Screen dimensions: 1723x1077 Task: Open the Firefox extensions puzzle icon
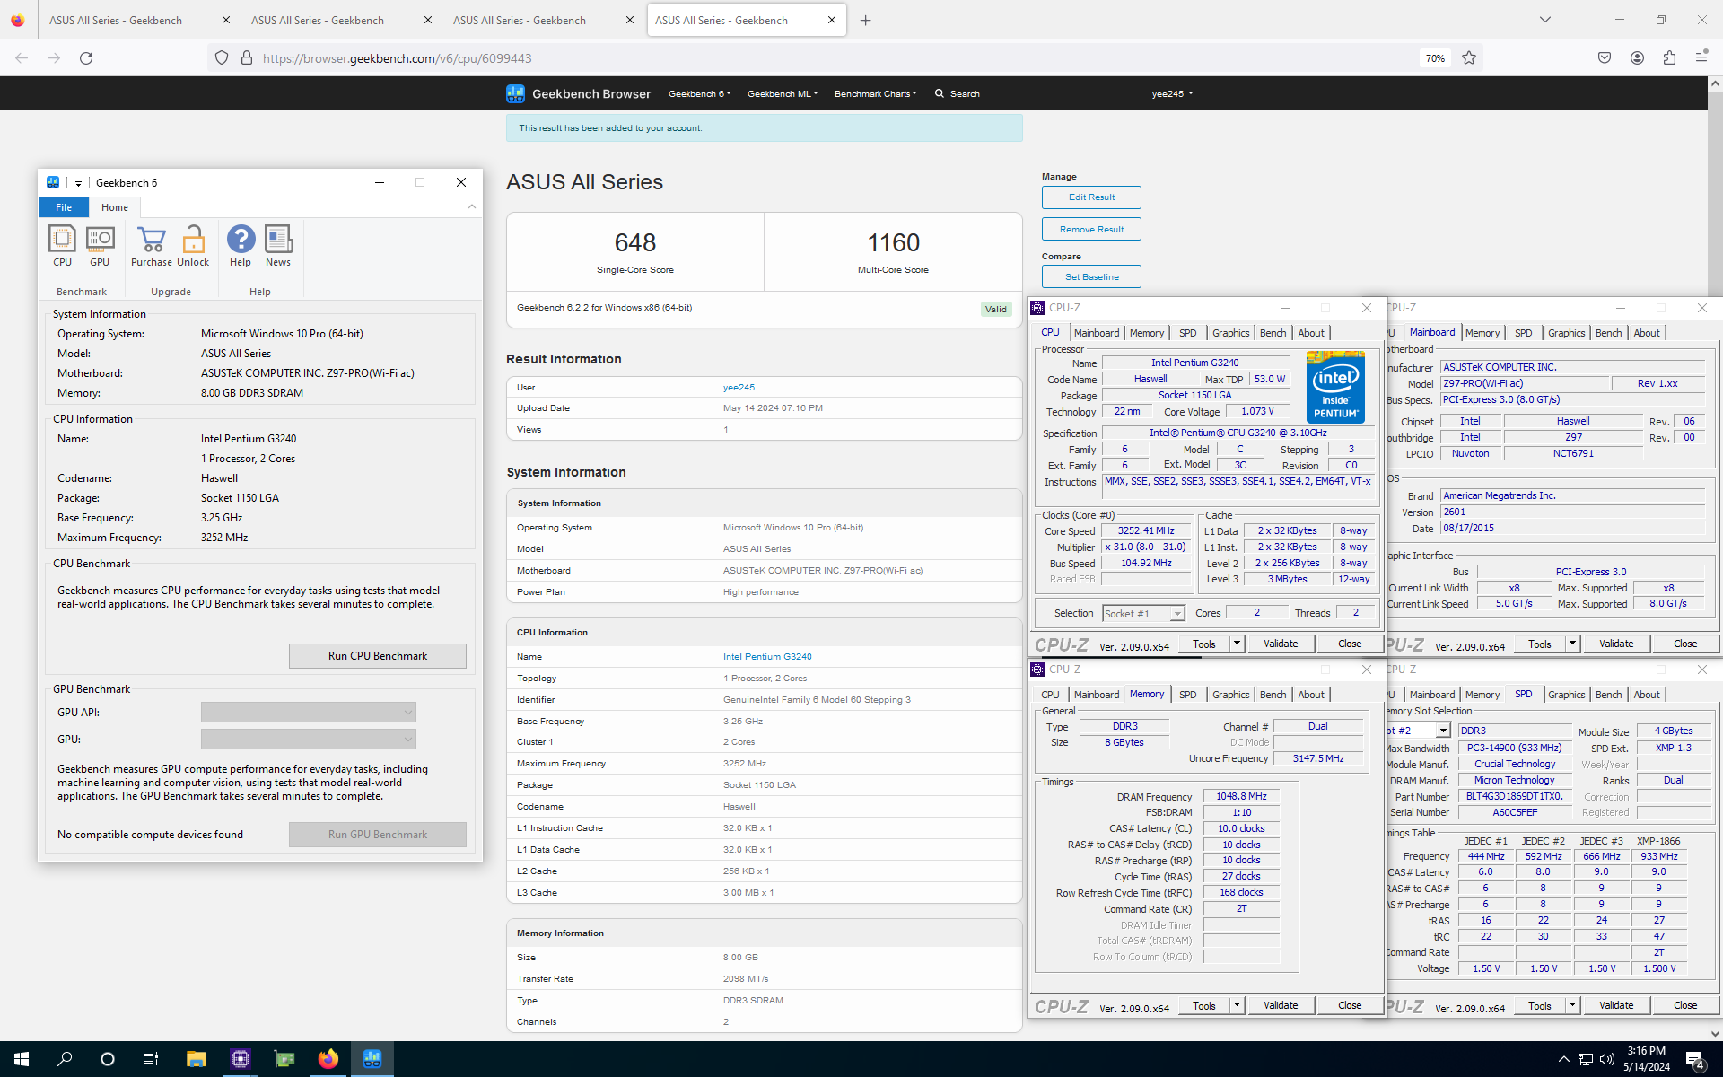coord(1669,57)
